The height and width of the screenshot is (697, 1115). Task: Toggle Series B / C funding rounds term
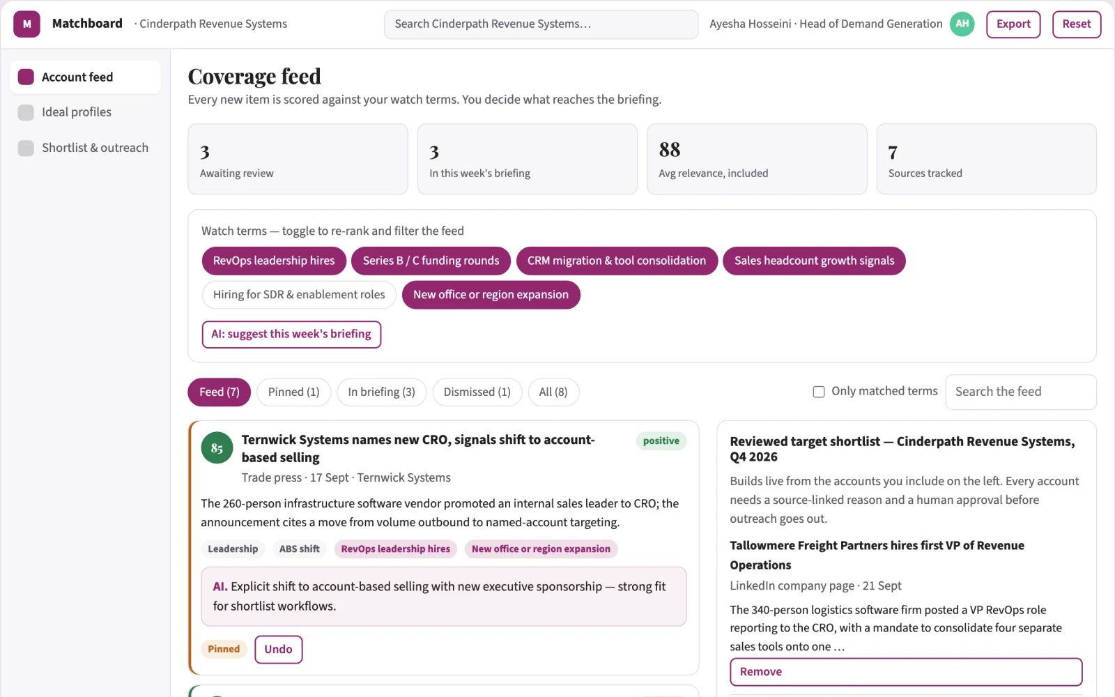click(x=431, y=261)
